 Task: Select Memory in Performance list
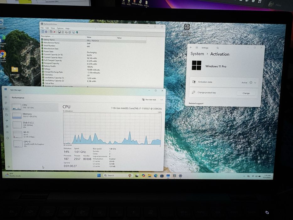(x=35, y=115)
